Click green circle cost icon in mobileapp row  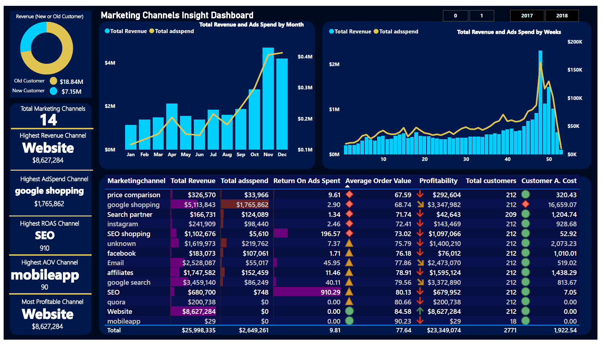point(525,321)
